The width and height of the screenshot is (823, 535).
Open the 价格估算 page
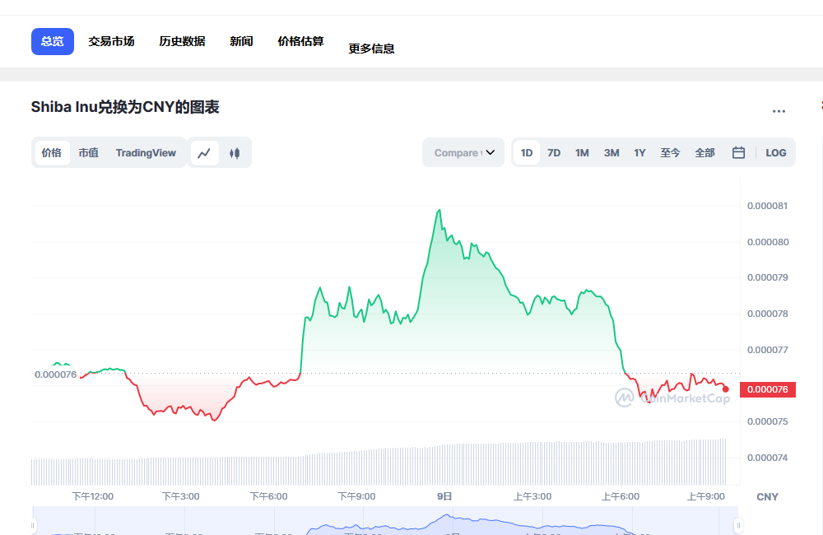300,40
